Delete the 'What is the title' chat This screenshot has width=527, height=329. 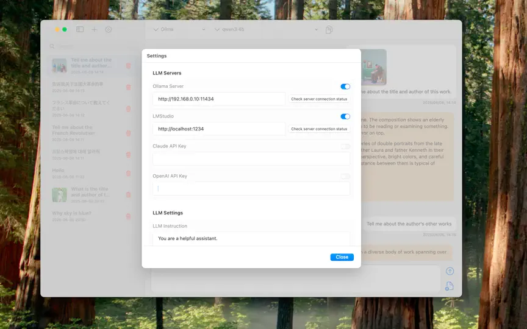[128, 195]
